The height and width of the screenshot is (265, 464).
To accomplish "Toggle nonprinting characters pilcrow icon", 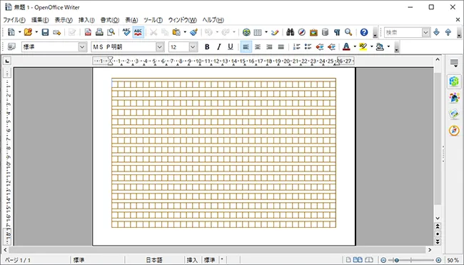I will pos(337,32).
